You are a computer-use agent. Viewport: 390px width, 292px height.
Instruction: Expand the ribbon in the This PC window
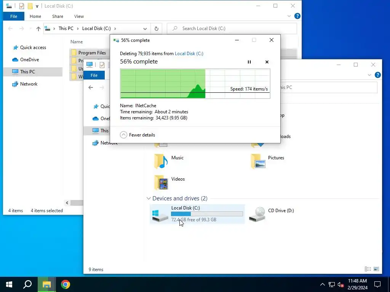pyautogui.click(x=369, y=75)
